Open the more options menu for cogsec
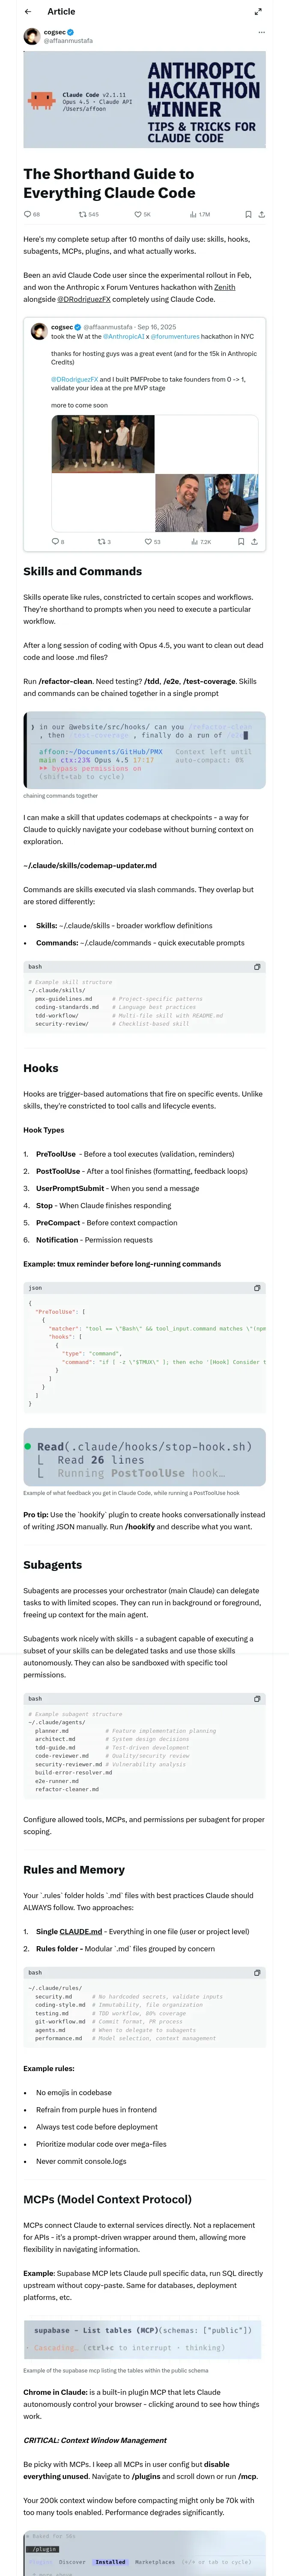The height and width of the screenshot is (2576, 289). coord(261,32)
